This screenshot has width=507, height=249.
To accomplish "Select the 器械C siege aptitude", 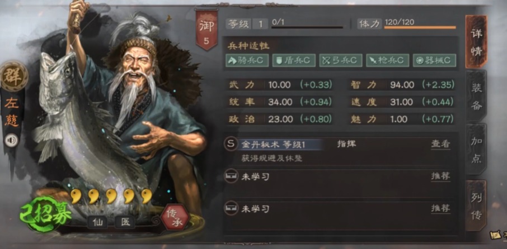I will click(x=434, y=60).
